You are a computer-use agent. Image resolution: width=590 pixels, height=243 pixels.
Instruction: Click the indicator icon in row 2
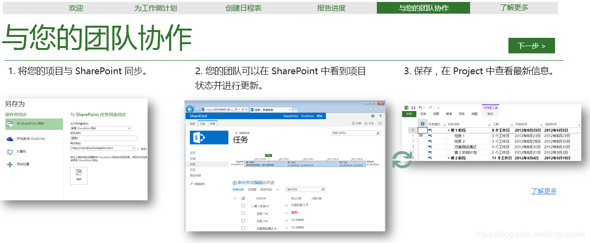(421, 136)
